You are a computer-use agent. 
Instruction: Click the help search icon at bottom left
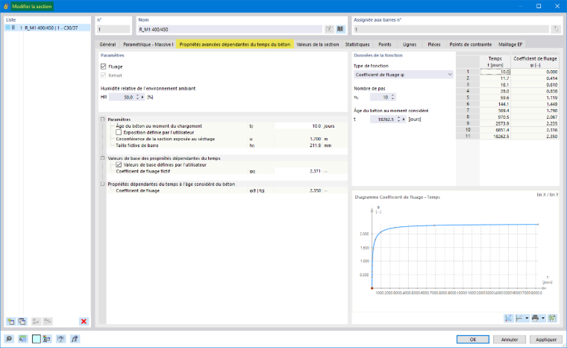tap(9, 339)
